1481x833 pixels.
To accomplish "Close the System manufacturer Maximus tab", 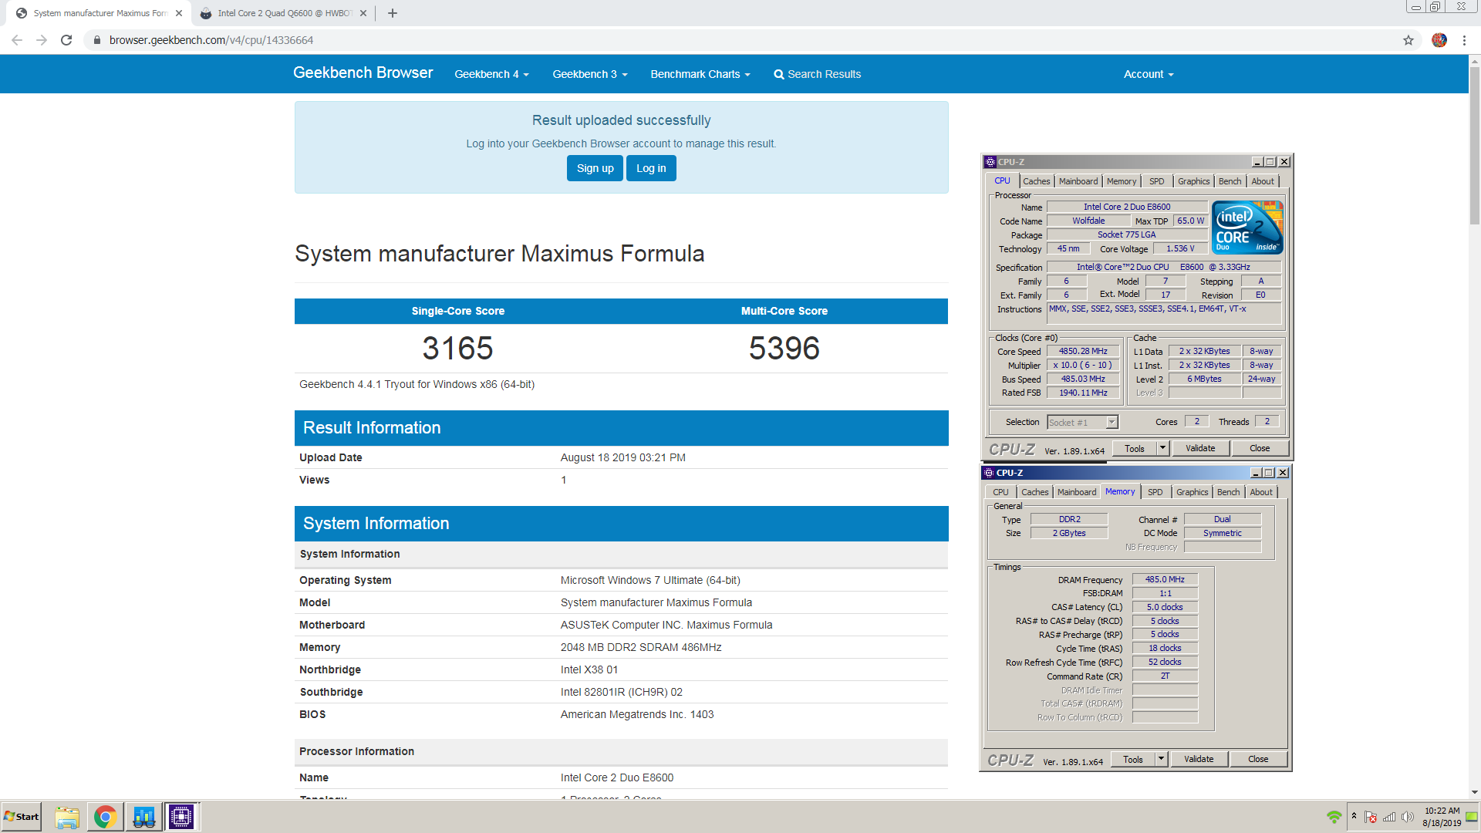I will 179,13.
